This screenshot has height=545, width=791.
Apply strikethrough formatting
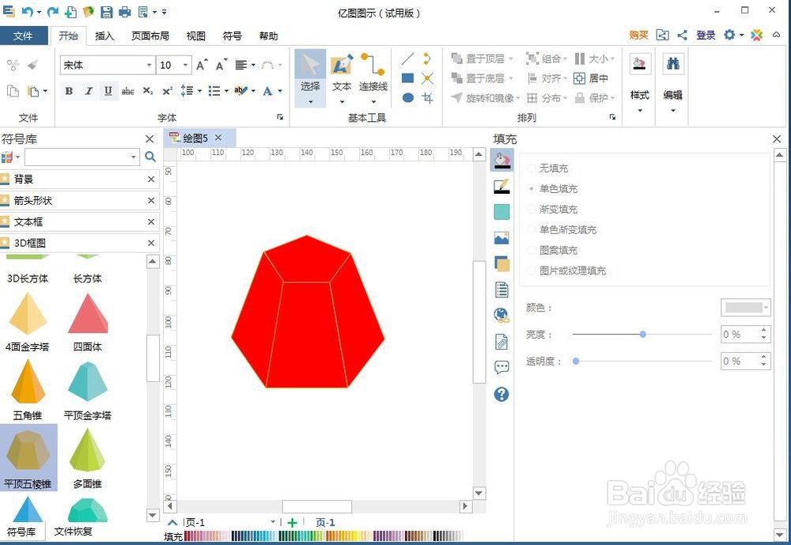[127, 91]
